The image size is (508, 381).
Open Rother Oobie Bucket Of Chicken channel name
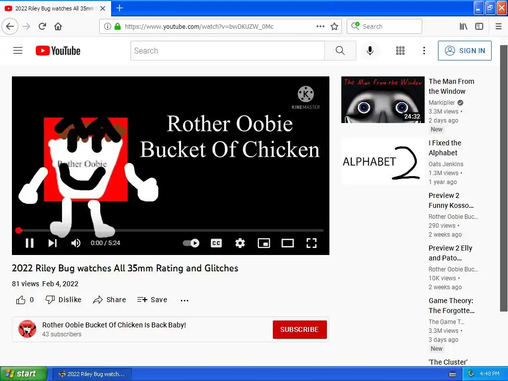pyautogui.click(x=114, y=325)
